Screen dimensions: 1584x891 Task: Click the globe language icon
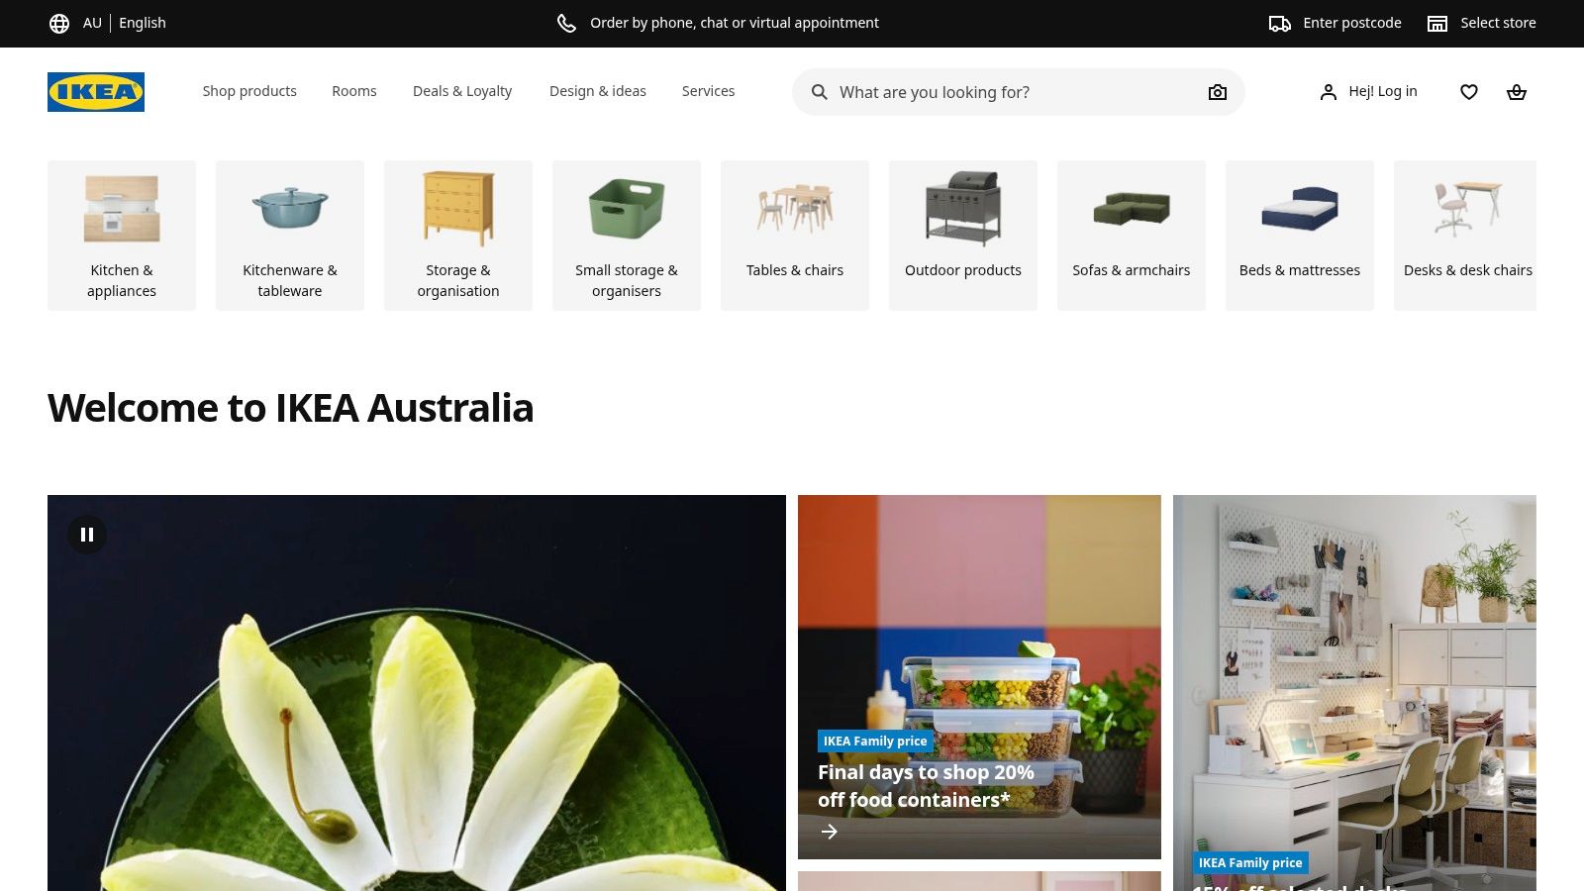[x=59, y=23]
